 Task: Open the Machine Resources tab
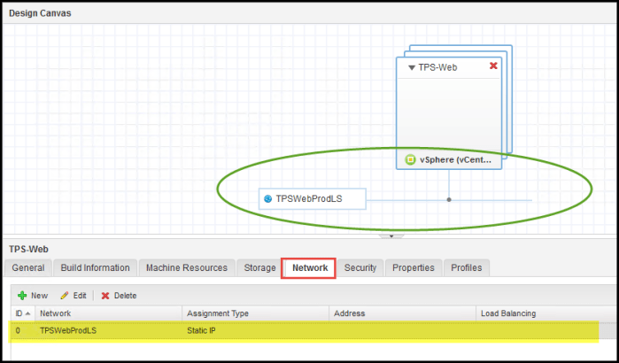pyautogui.click(x=187, y=267)
